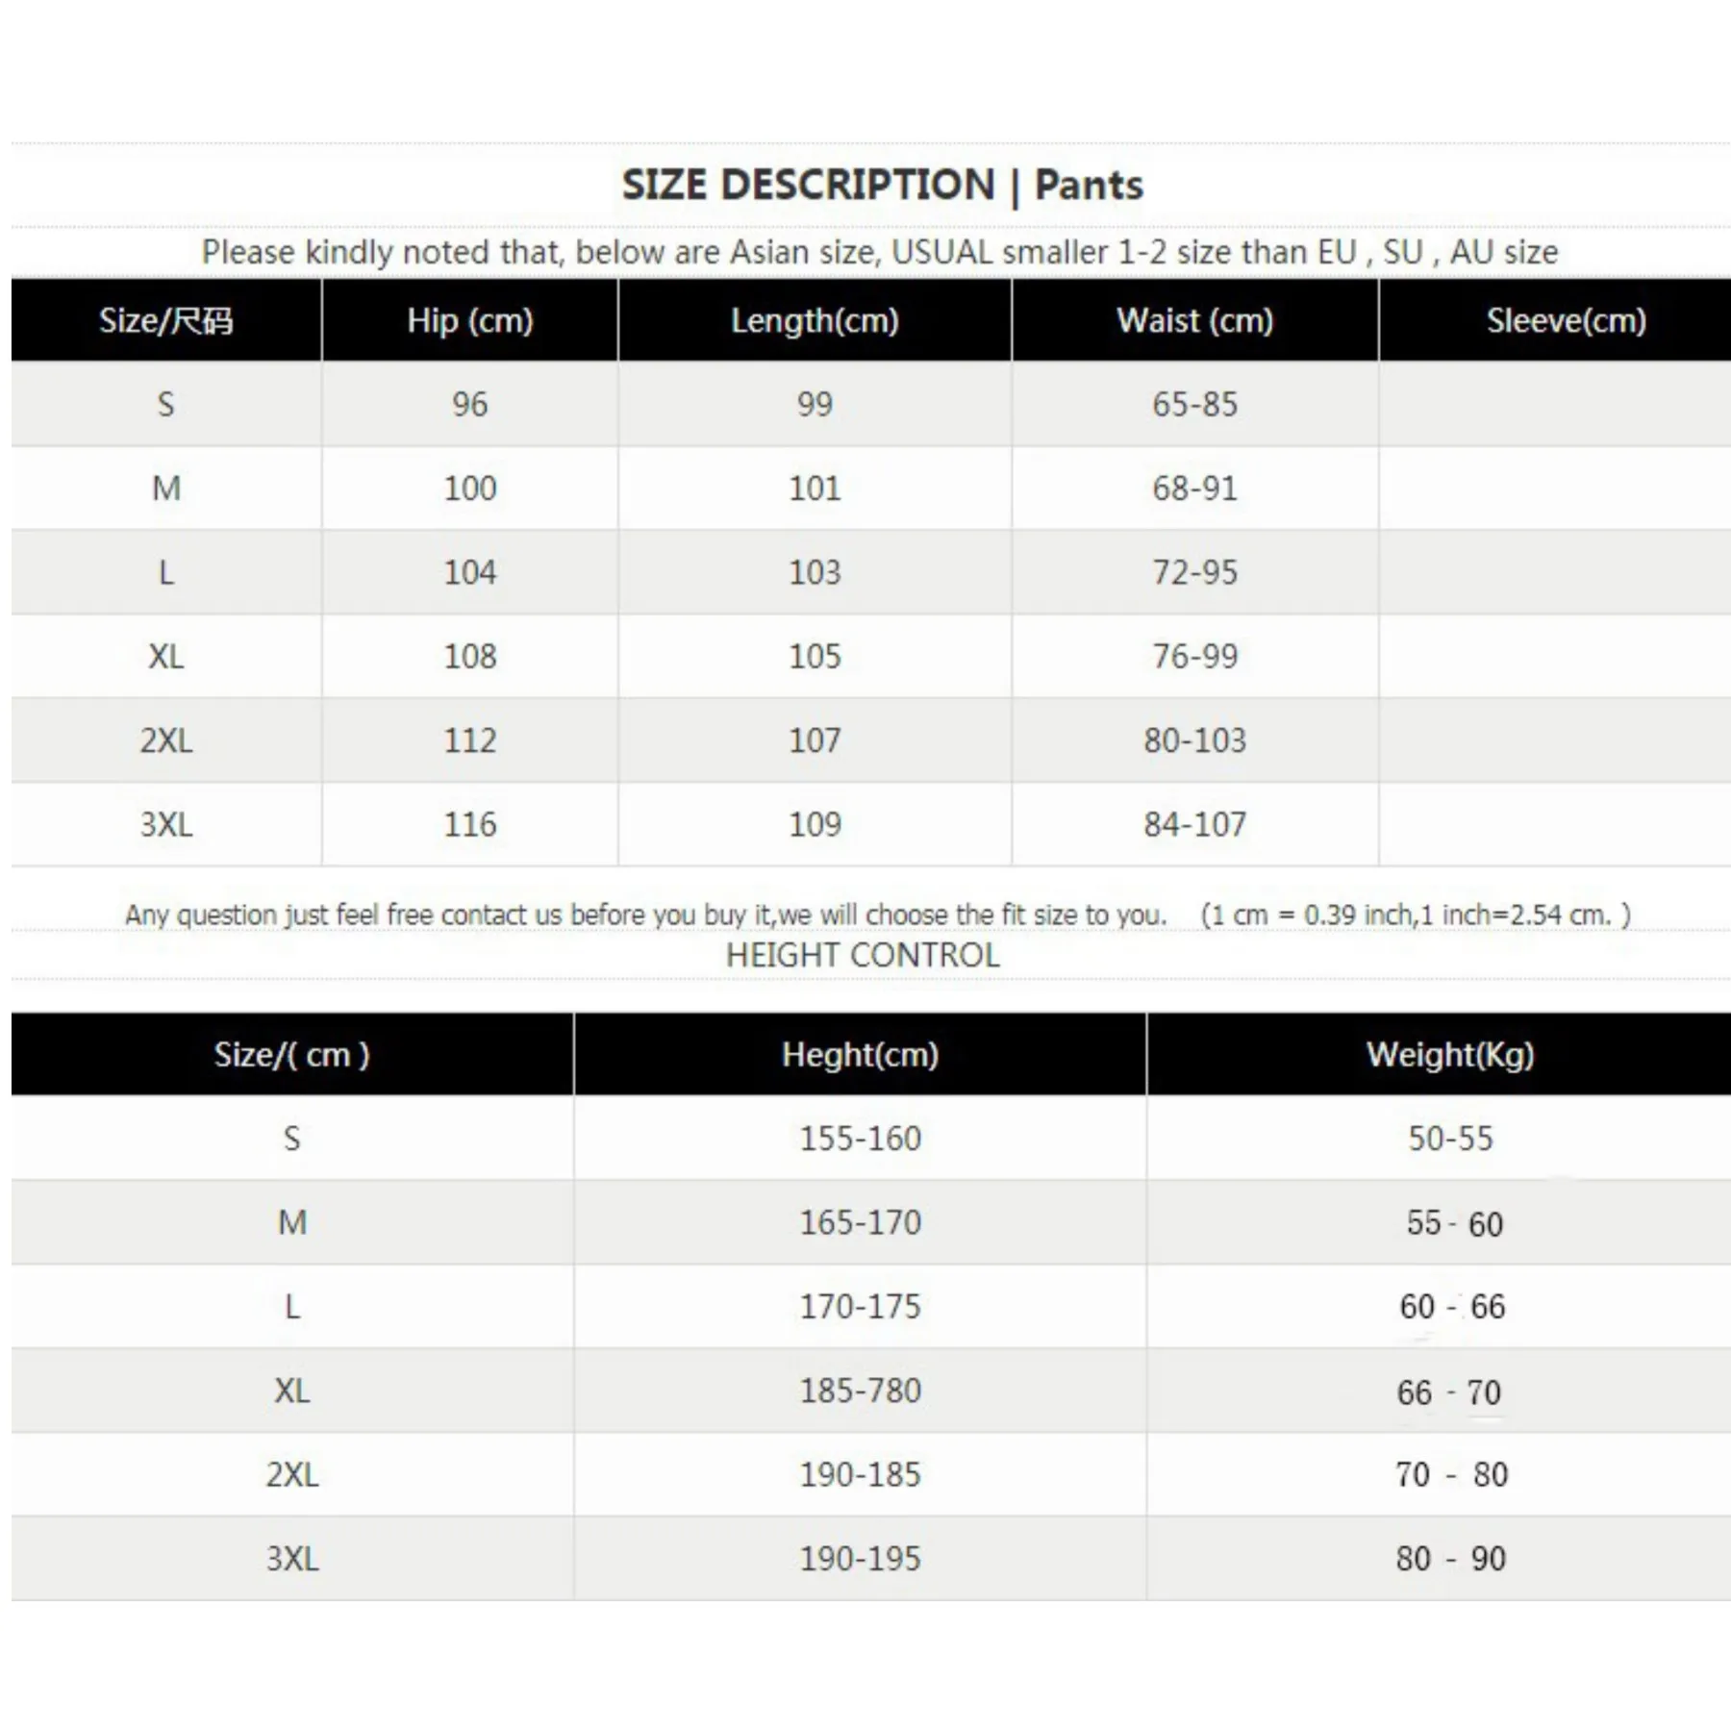The image size is (1731, 1731).
Task: Click the Weight(Kg) column header
Action: click(x=1450, y=1055)
